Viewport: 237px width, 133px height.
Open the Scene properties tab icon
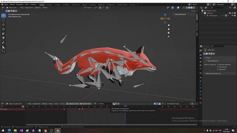click(x=201, y=65)
